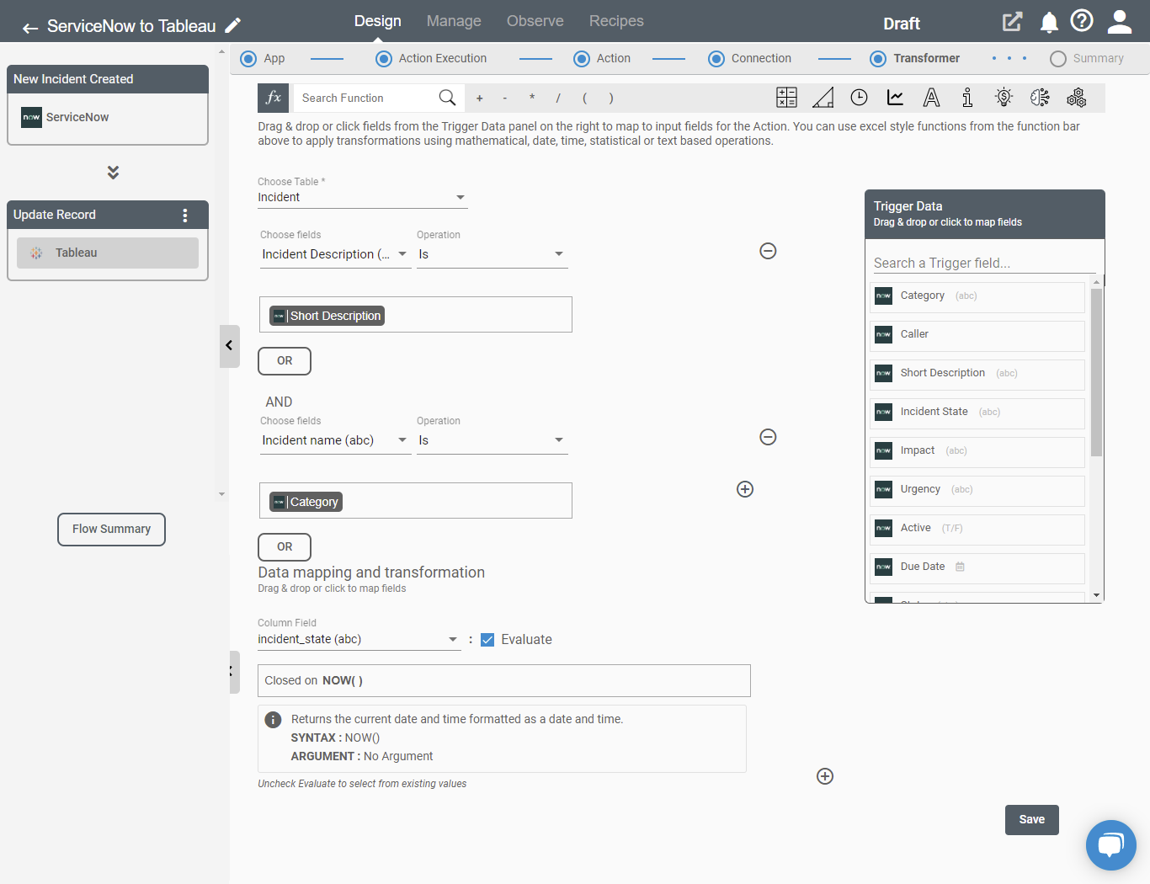The width and height of the screenshot is (1150, 884).
Task: Open lightbulb functions icon
Action: 1004,98
